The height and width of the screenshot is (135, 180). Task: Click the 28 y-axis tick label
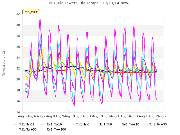tap(18, 36)
